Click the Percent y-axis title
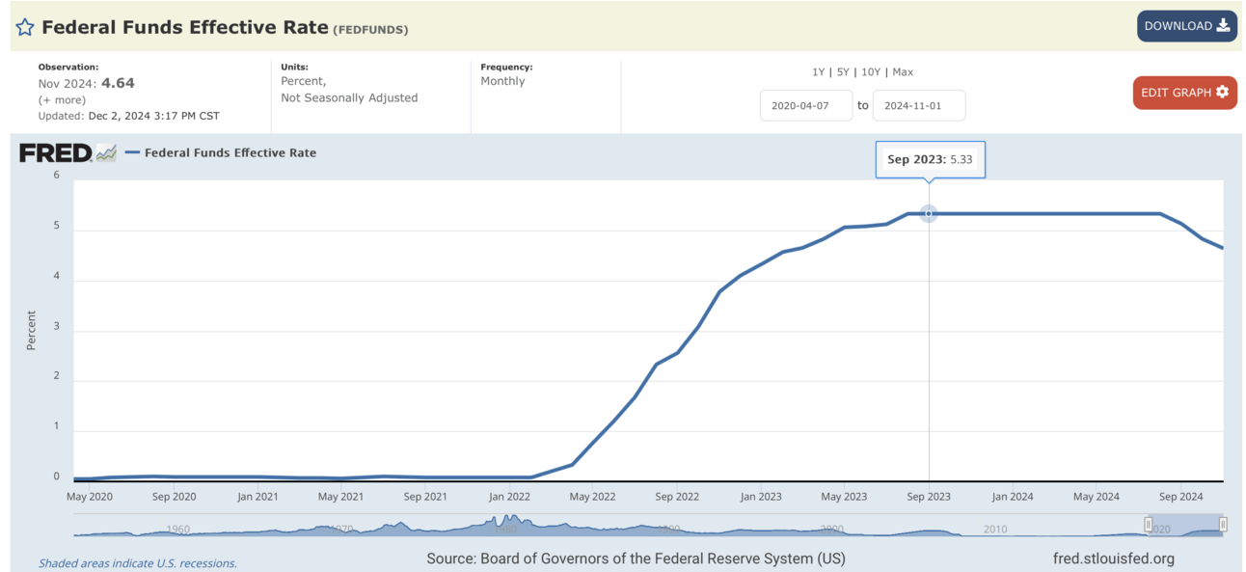 pos(31,330)
